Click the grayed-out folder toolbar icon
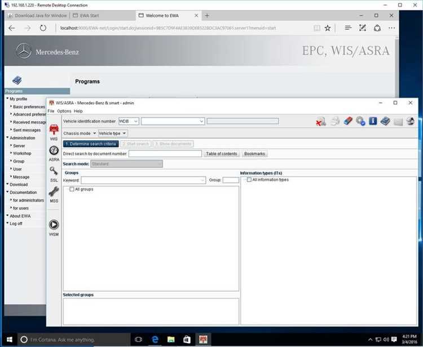This screenshot has height=347, width=423. (x=398, y=122)
